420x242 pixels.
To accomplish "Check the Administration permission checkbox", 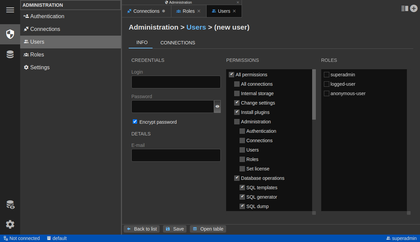I will pyautogui.click(x=237, y=122).
